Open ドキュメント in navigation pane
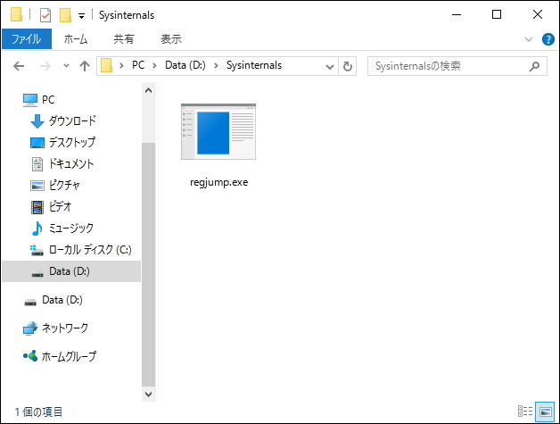Screen dimensions: 560x424 click(x=71, y=163)
